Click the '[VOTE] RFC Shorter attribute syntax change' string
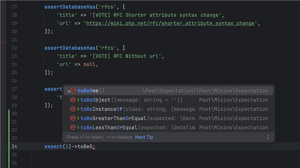300x168 pixels. point(156,15)
